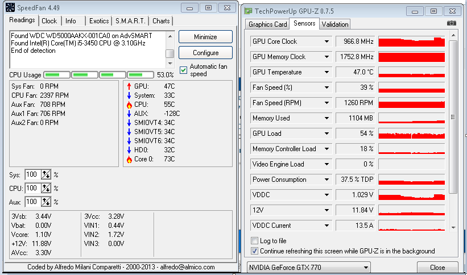
Task: Click the blue arrow next to SMIOVT4
Action: (x=129, y=123)
